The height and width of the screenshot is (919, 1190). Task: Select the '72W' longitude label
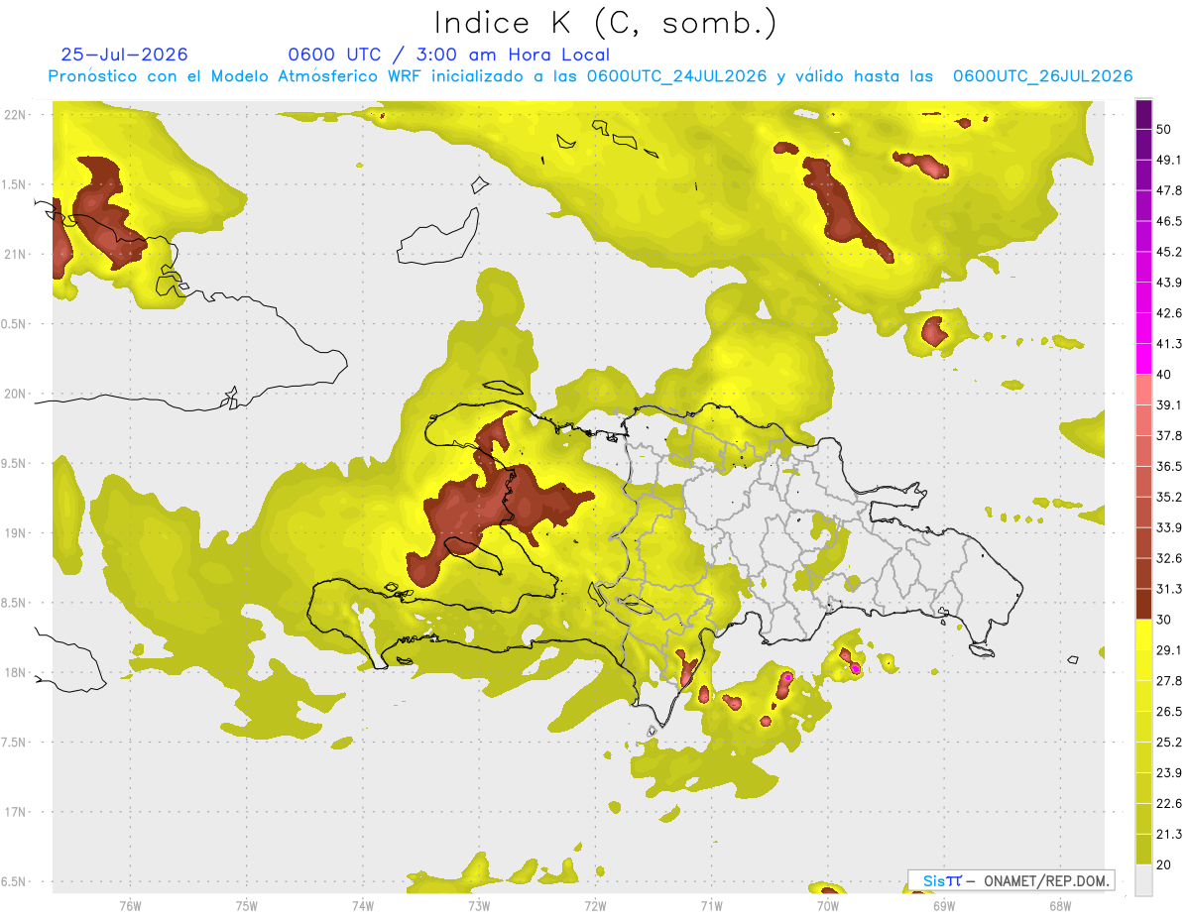(x=595, y=905)
